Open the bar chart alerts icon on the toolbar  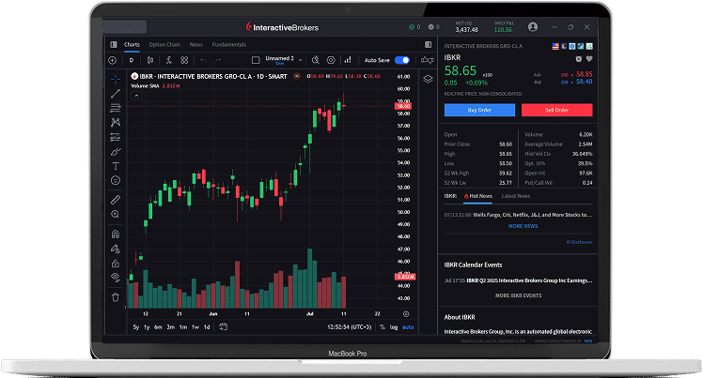tap(348, 60)
